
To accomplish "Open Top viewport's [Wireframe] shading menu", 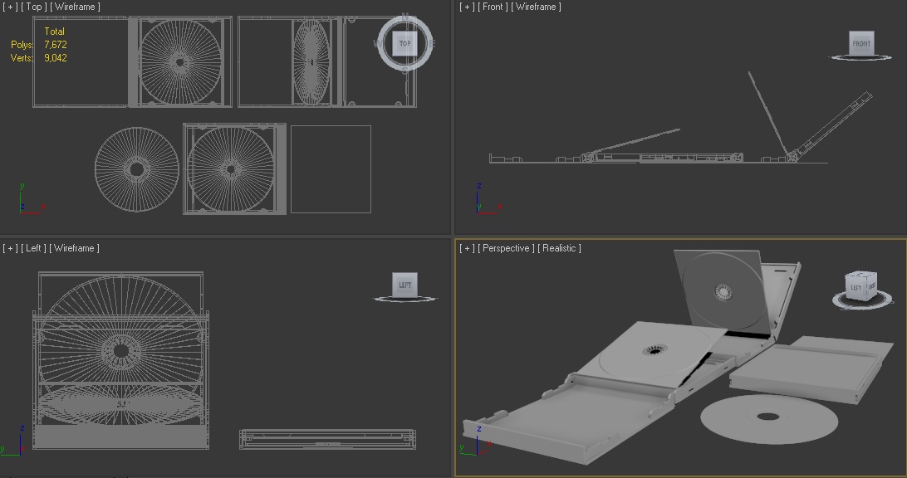I will click(x=75, y=7).
